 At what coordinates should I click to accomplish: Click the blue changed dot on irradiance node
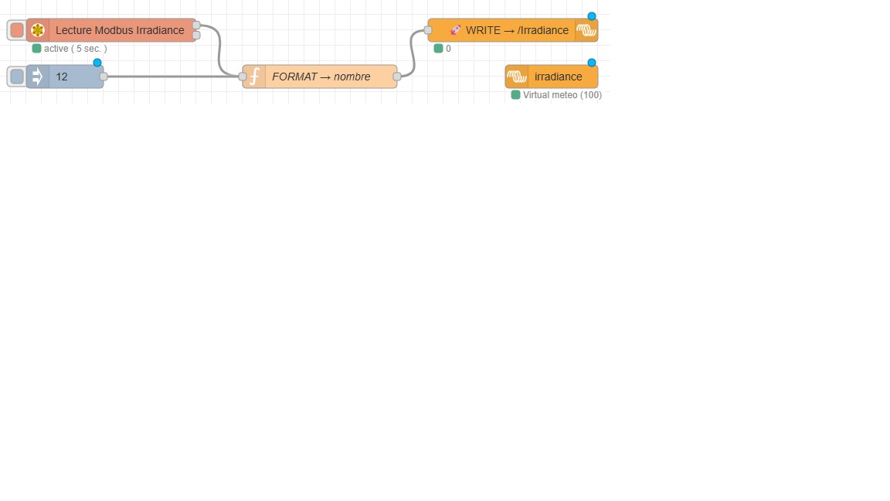(592, 63)
